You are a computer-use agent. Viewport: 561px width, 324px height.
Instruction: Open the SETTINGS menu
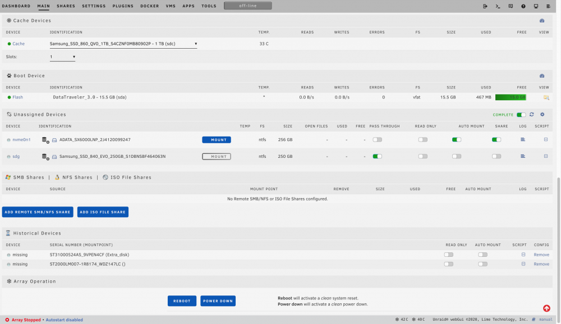point(94,6)
